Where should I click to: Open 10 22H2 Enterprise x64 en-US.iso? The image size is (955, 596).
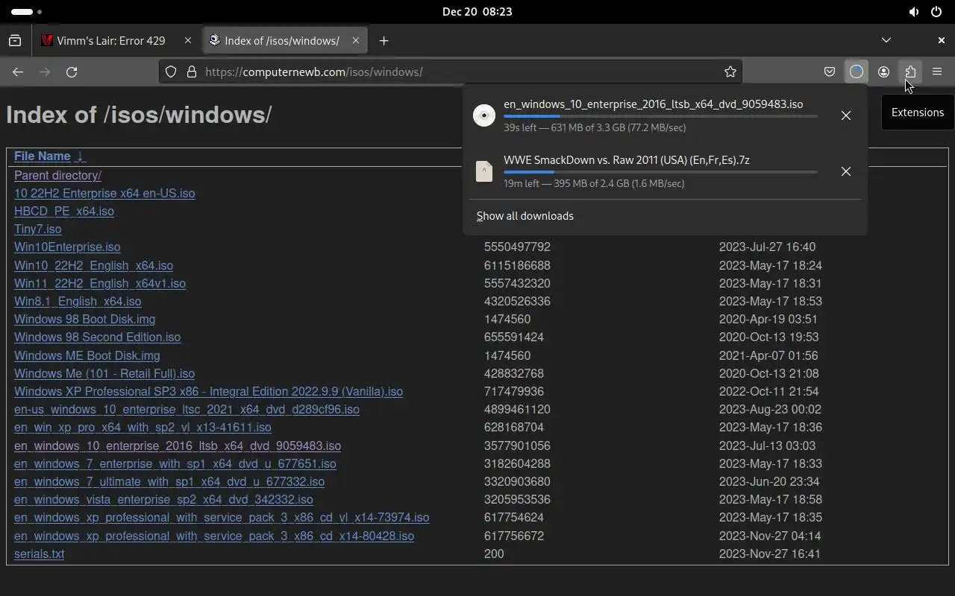tap(104, 194)
